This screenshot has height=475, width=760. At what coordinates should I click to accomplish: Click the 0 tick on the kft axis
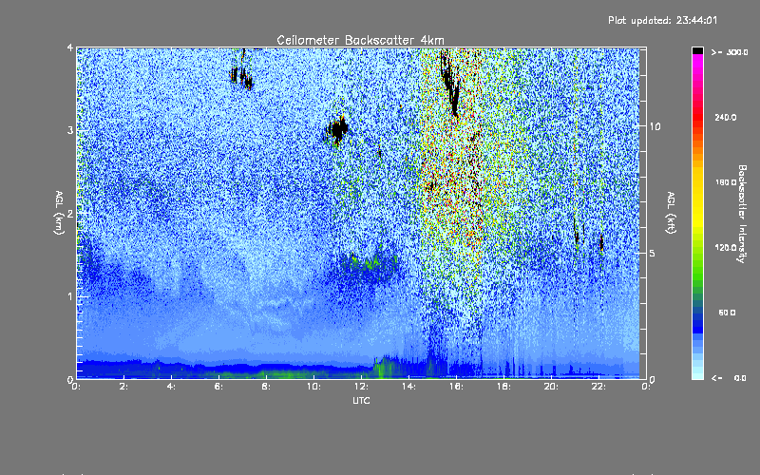[653, 379]
